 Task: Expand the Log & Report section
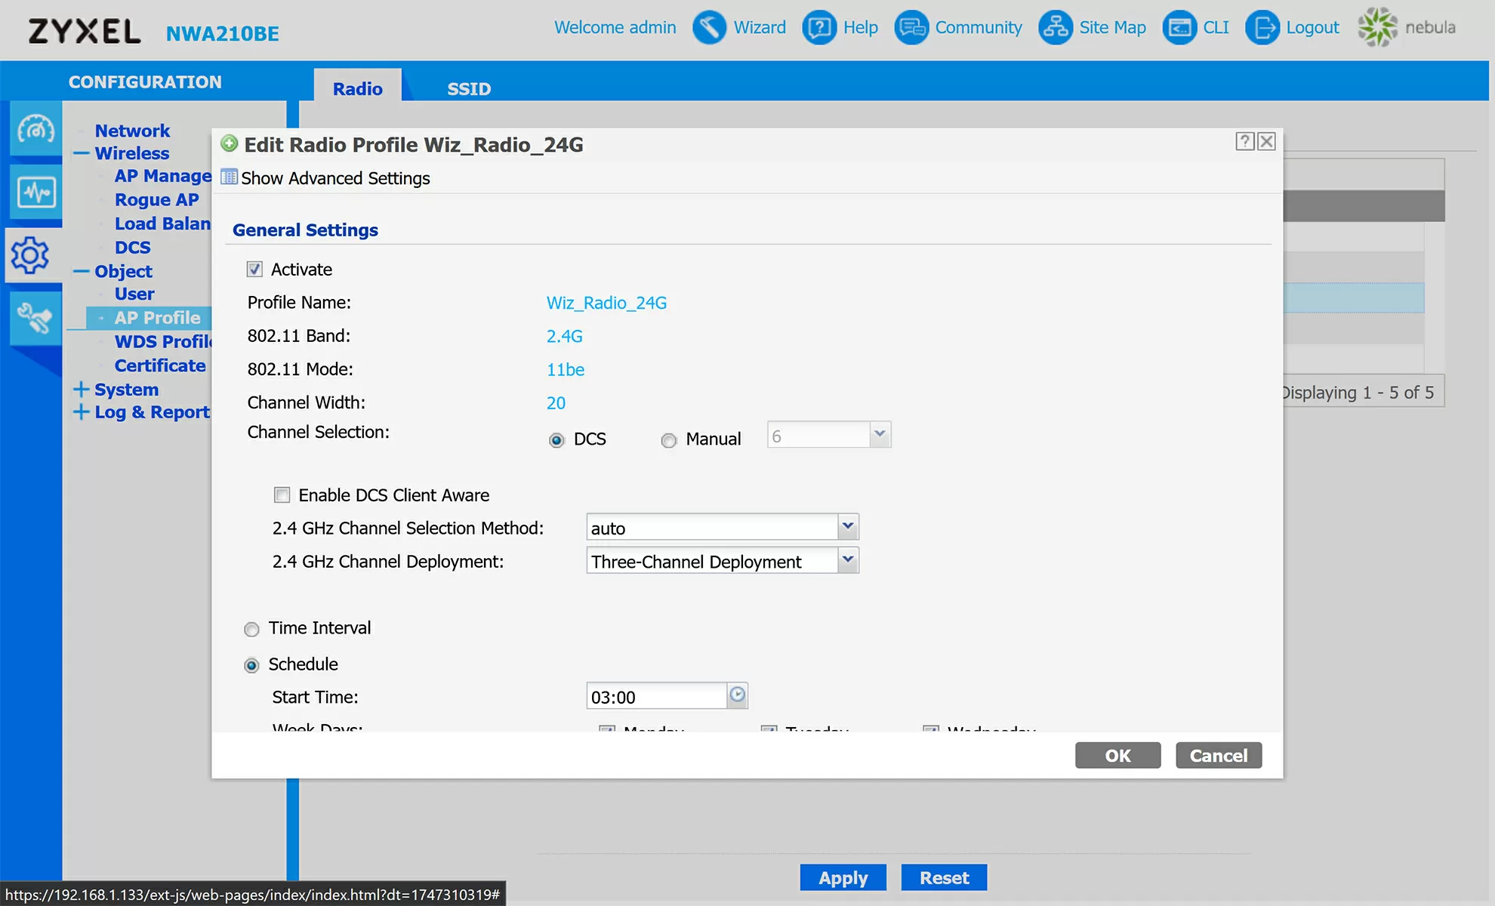[x=82, y=411]
